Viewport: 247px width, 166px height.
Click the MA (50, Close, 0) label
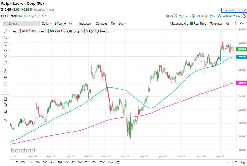coord(61,31)
